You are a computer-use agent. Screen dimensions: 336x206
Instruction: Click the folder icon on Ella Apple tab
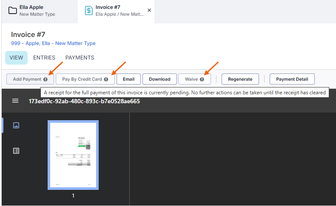(13, 11)
